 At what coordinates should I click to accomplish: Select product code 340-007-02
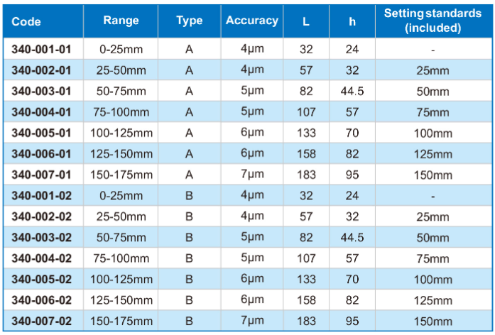(41, 321)
